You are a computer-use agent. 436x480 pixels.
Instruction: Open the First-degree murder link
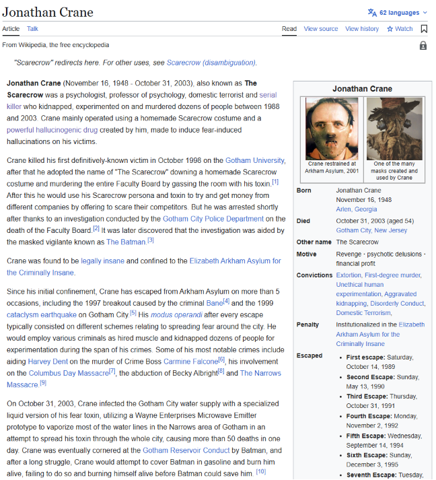click(392, 275)
